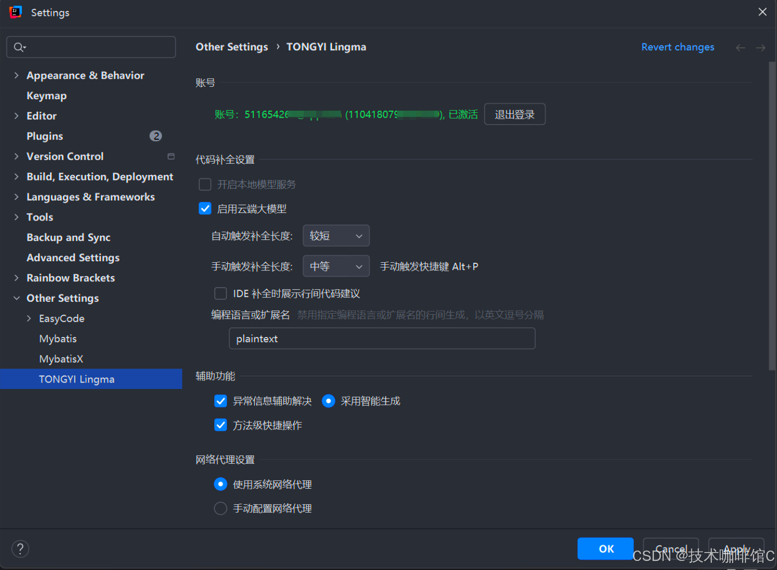Viewport: 777px width, 570px height.
Task: Expand the Version Control node
Action: coord(16,156)
